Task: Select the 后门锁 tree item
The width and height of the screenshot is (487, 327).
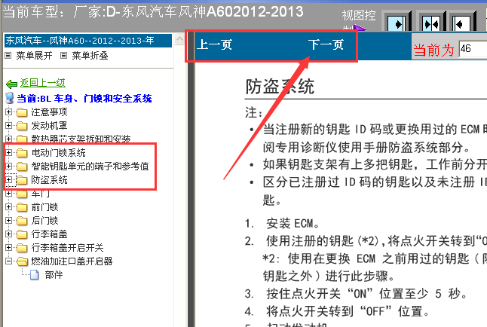Action: pos(44,221)
